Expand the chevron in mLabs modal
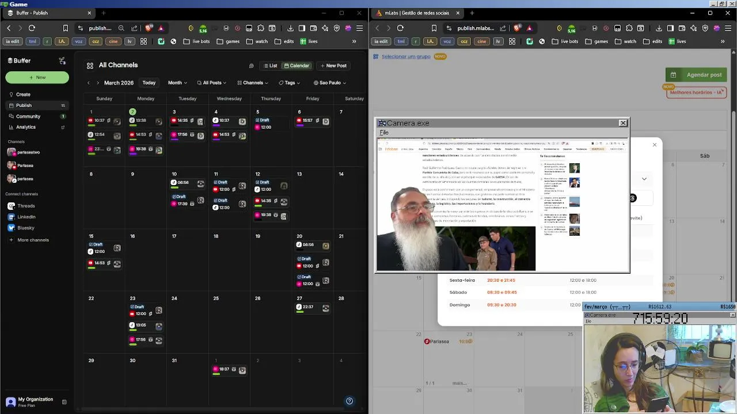The height and width of the screenshot is (414, 737). (644, 179)
